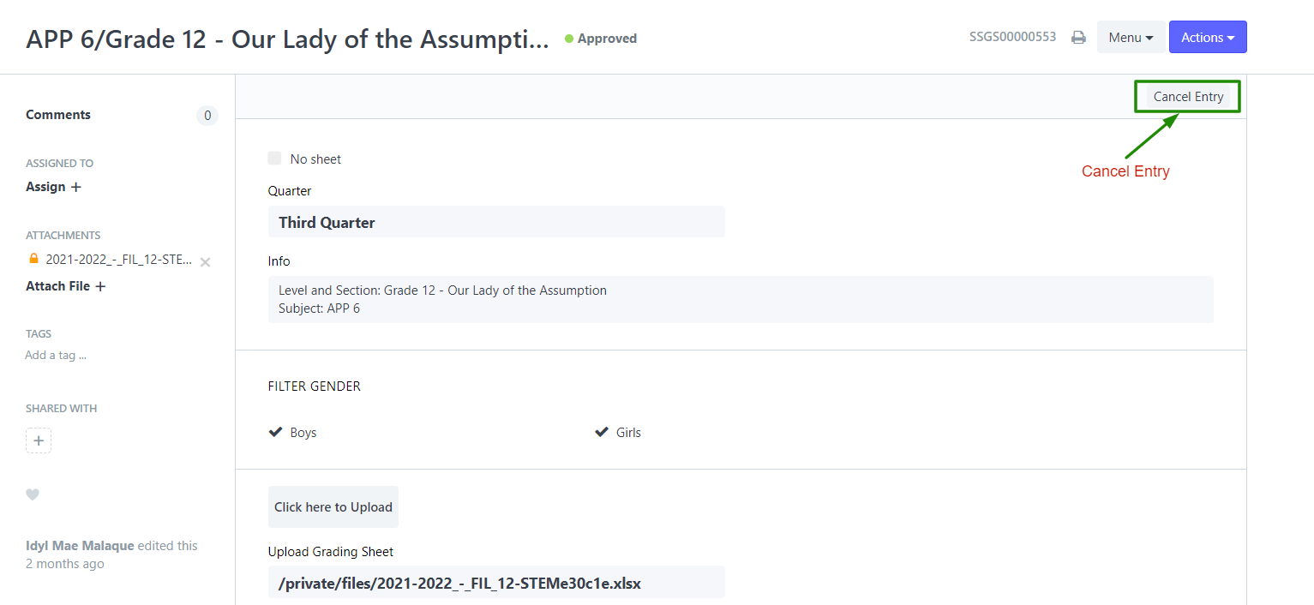Click the comments count badge
Viewport: 1314px width, 605px height.
coord(207,116)
